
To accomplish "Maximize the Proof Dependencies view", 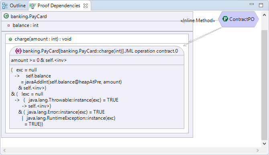I will (x=261, y=5).
